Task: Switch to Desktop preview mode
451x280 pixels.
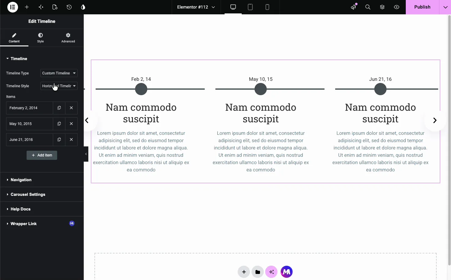Action: pyautogui.click(x=233, y=7)
